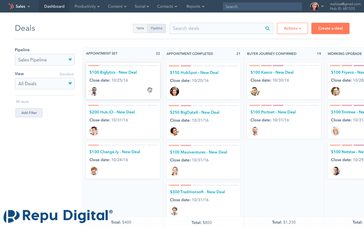Switch to Table view
364x227 pixels.
pyautogui.click(x=140, y=28)
